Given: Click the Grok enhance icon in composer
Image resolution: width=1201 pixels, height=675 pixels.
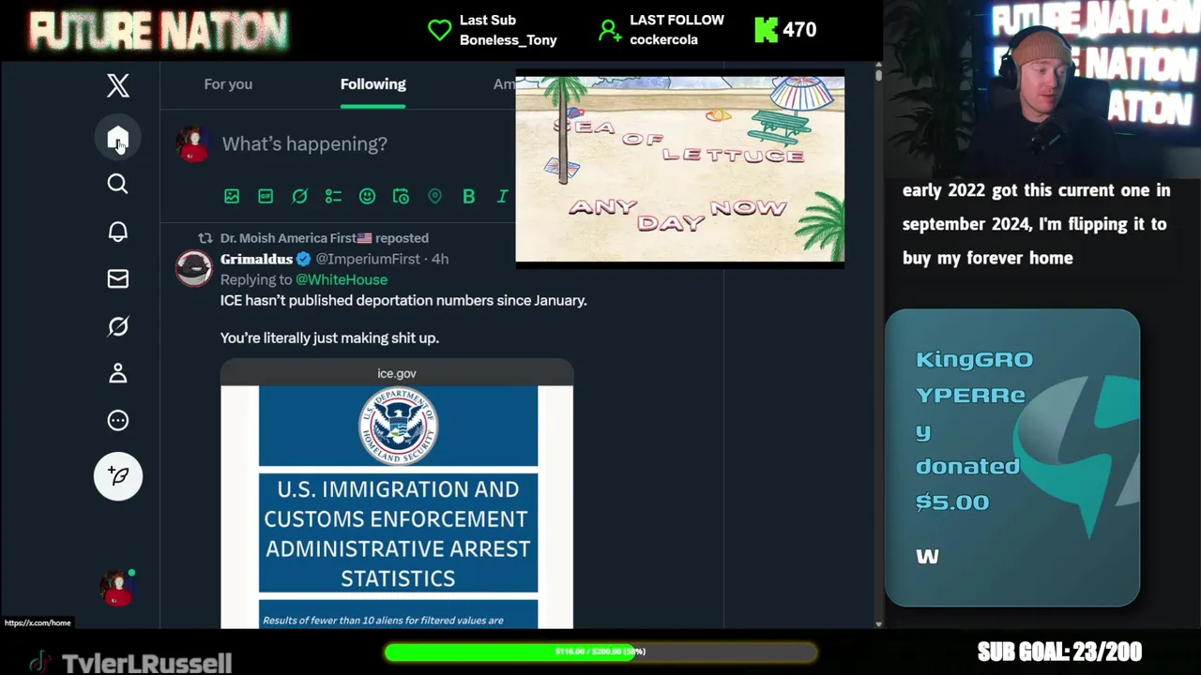Looking at the screenshot, I should [x=299, y=196].
